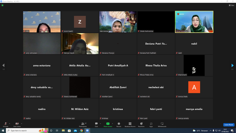Click the green Share Screen button
The image size is (236, 133).
(x=108, y=125)
